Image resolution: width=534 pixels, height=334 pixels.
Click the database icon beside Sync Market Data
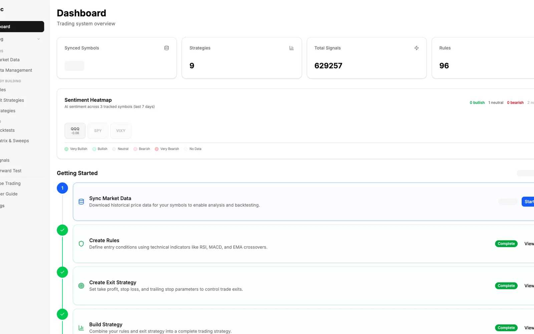tap(81, 202)
